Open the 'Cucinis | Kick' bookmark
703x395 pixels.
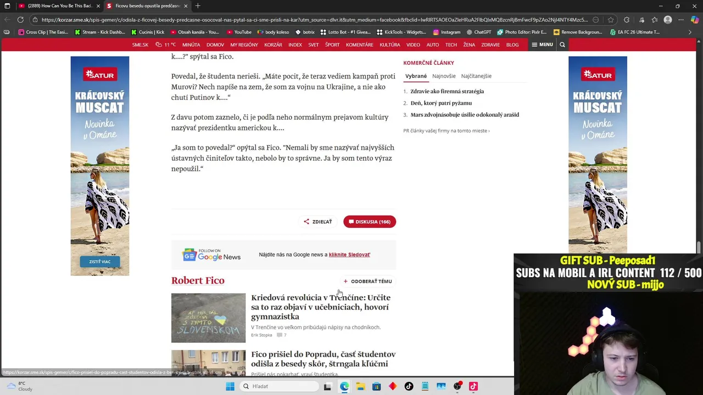click(x=148, y=32)
